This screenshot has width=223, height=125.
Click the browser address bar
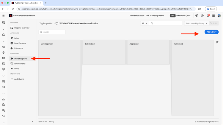point(107,9)
